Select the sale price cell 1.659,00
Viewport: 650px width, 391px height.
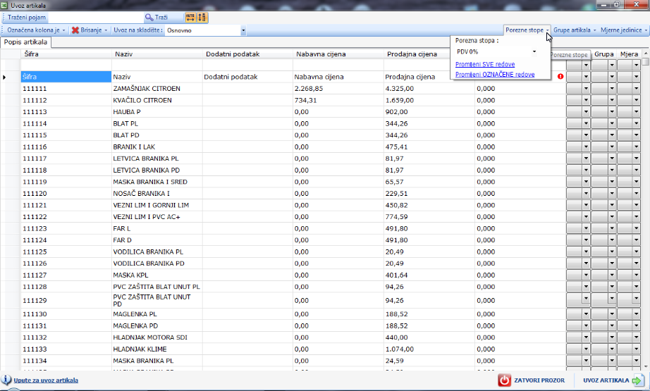click(429, 100)
